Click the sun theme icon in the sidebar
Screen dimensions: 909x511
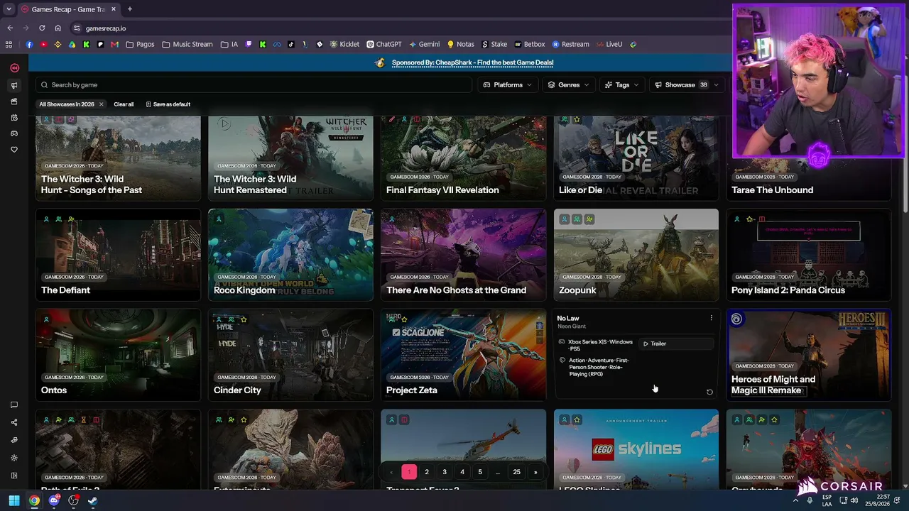[x=14, y=458]
